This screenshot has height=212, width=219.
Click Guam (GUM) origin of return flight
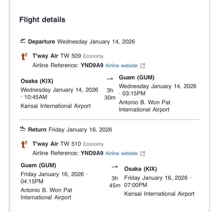(38, 165)
